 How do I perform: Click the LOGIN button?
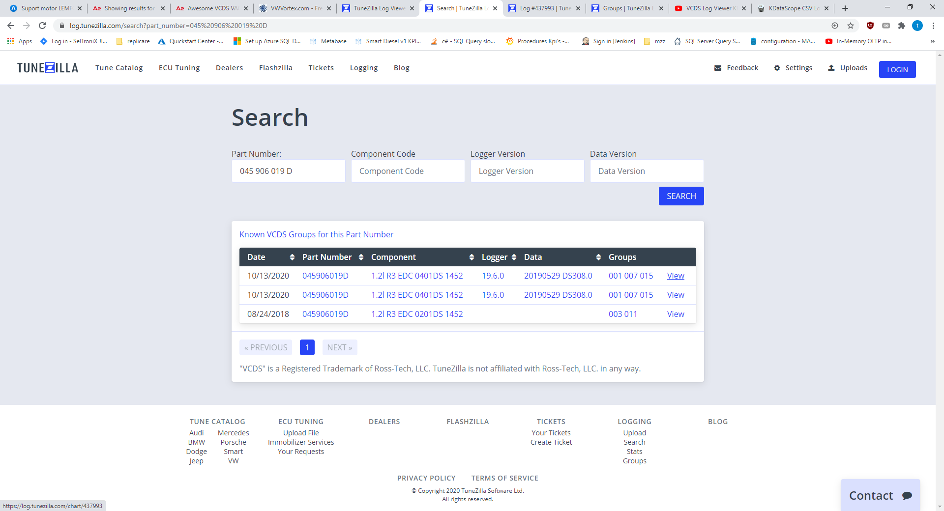tap(897, 69)
